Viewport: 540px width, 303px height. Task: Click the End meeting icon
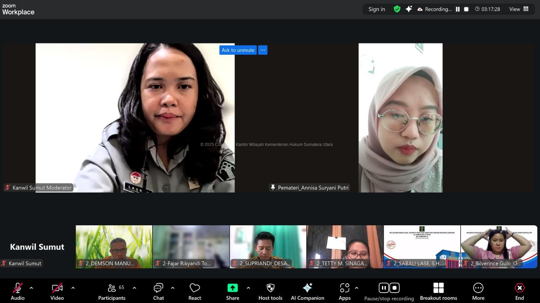(519, 288)
